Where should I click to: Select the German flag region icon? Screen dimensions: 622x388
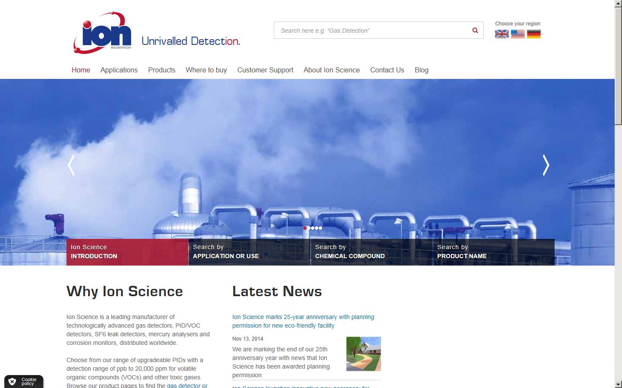click(x=534, y=34)
